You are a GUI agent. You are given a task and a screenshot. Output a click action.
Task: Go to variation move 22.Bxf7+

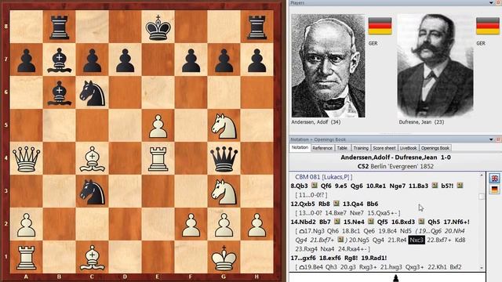[439, 240]
